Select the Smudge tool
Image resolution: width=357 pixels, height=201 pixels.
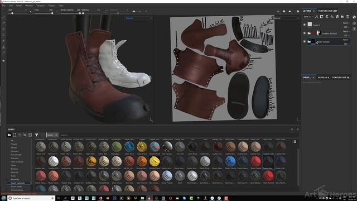point(3,41)
